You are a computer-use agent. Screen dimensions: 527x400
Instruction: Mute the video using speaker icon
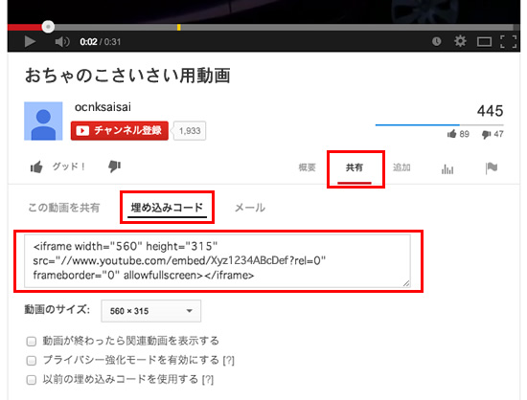point(62,41)
